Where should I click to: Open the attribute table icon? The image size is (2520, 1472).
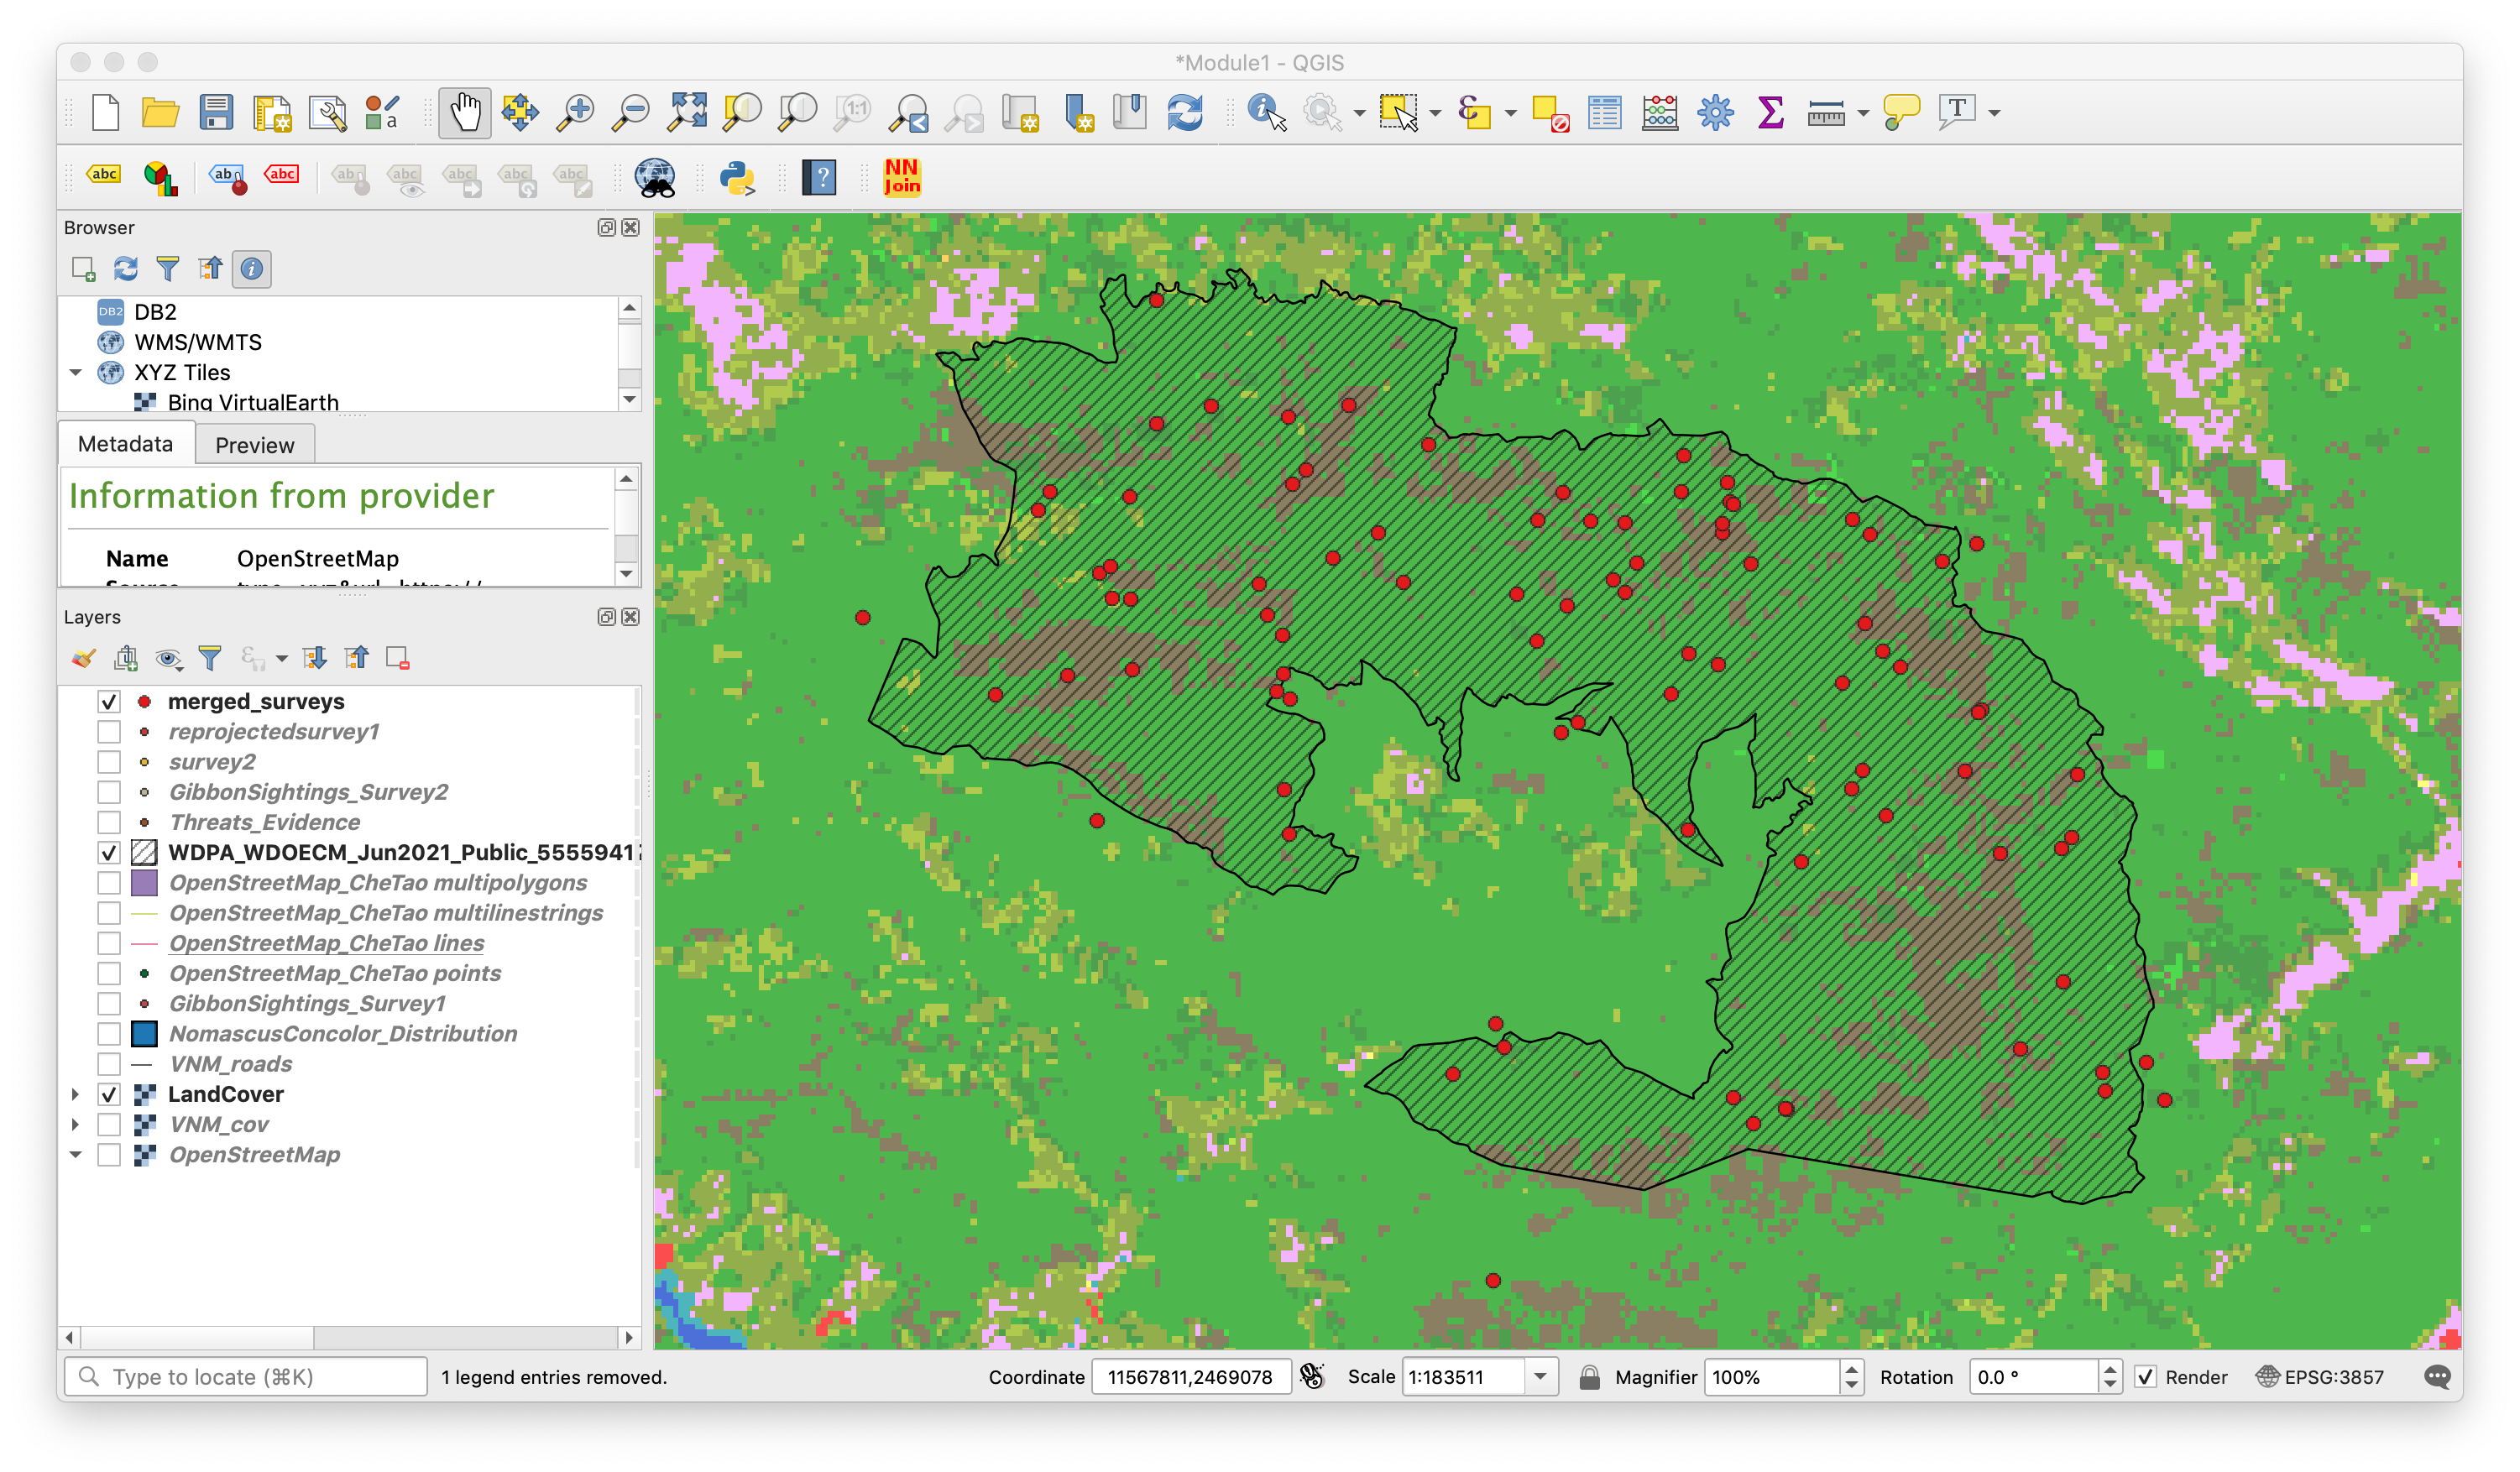tap(1604, 112)
